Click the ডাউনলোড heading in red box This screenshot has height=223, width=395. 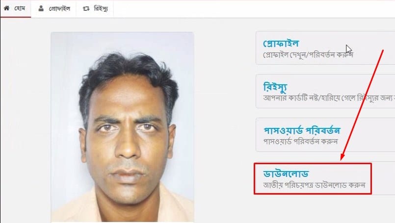(286, 174)
